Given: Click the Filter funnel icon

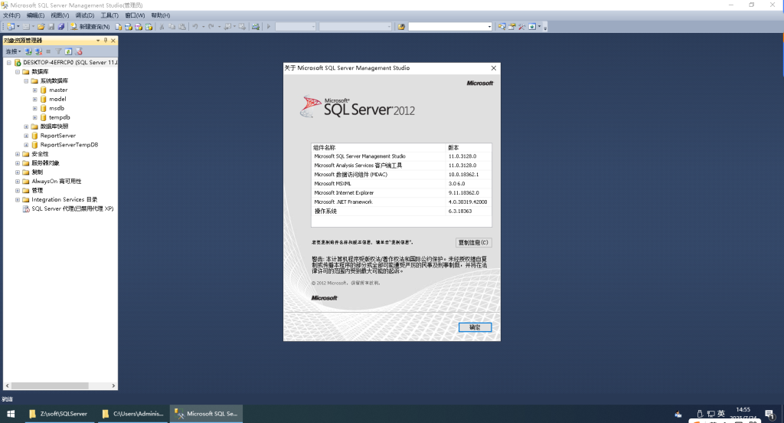Looking at the screenshot, I should pos(58,51).
